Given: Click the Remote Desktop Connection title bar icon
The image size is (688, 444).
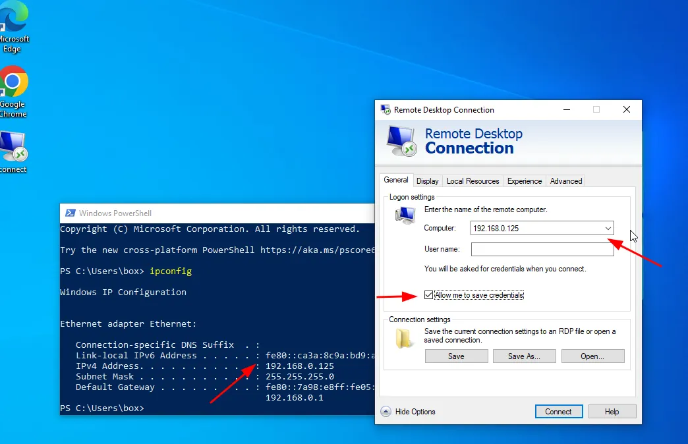Looking at the screenshot, I should click(386, 110).
